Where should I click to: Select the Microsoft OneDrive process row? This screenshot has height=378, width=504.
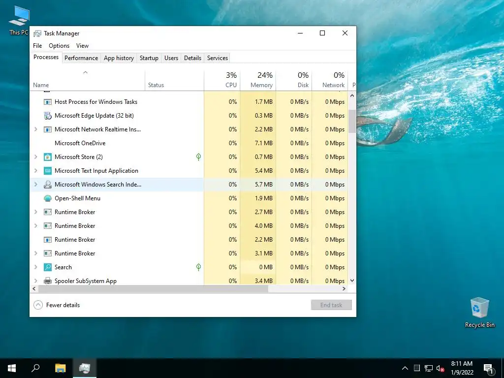tap(189, 143)
